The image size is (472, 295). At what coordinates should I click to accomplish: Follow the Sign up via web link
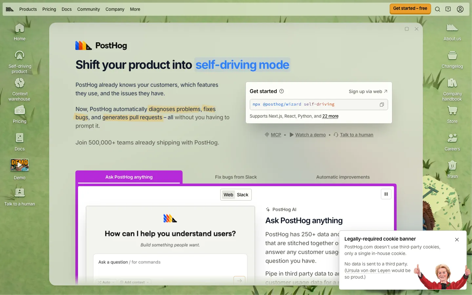click(x=368, y=91)
